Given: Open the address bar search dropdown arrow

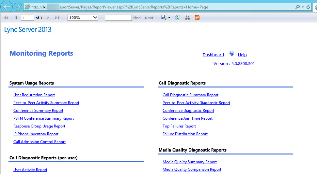Looking at the screenshot, I should point(303,7).
